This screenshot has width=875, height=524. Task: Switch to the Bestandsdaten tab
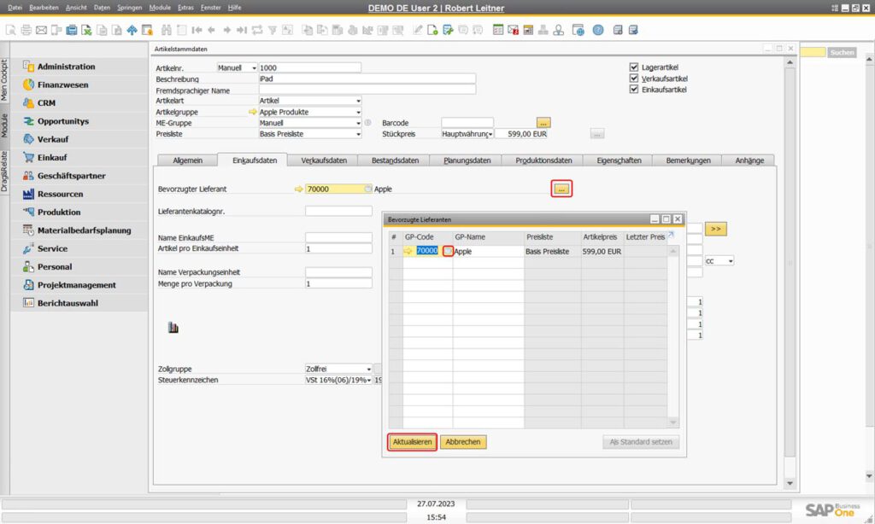(395, 160)
